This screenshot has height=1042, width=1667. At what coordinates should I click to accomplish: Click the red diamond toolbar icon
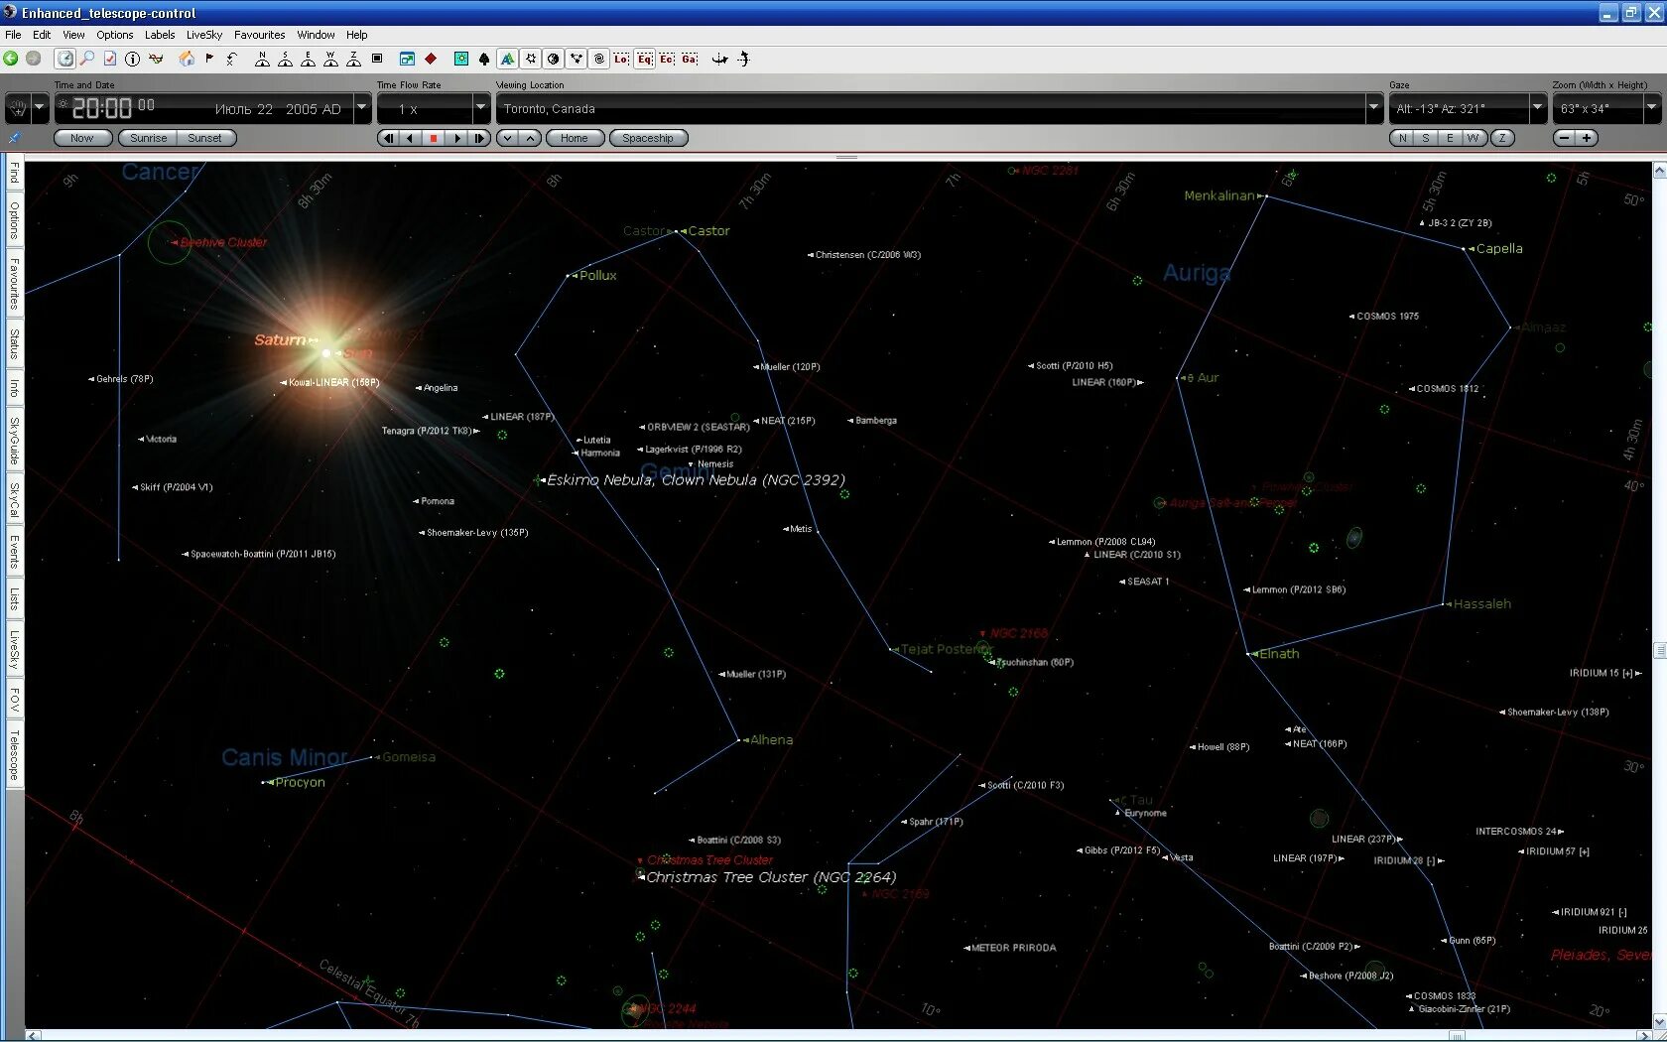click(x=431, y=59)
